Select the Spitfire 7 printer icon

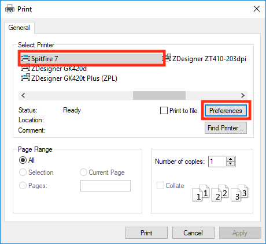[x=25, y=59]
